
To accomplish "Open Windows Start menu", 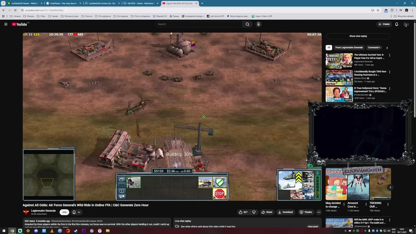I will (4, 231).
